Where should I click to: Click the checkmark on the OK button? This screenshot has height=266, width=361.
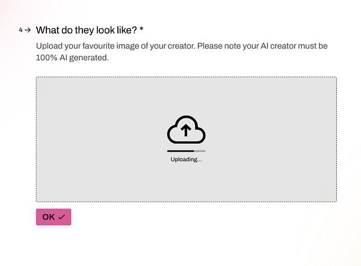tap(61, 217)
